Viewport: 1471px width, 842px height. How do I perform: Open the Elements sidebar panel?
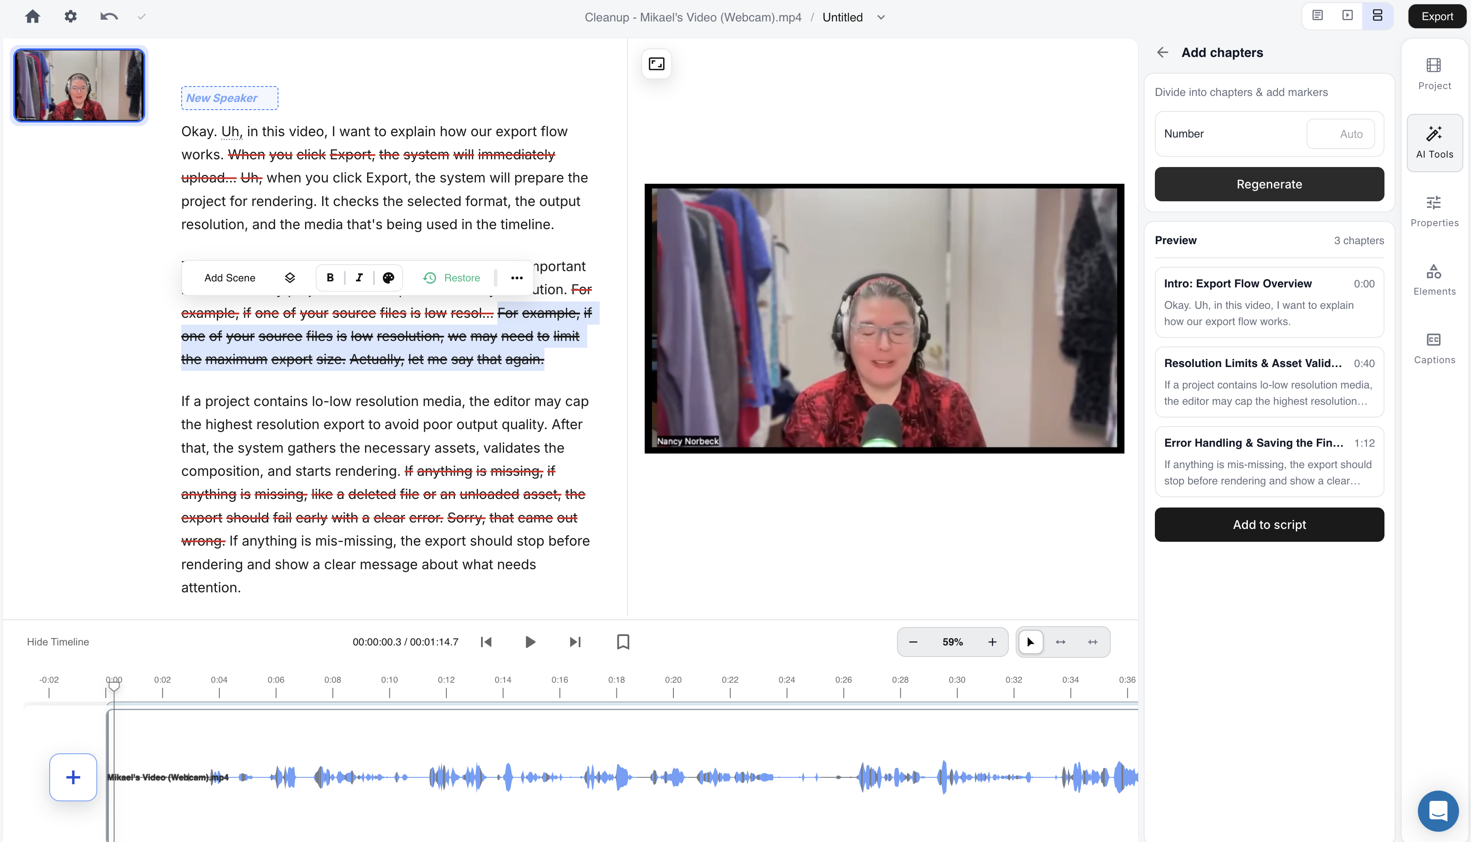click(1434, 280)
